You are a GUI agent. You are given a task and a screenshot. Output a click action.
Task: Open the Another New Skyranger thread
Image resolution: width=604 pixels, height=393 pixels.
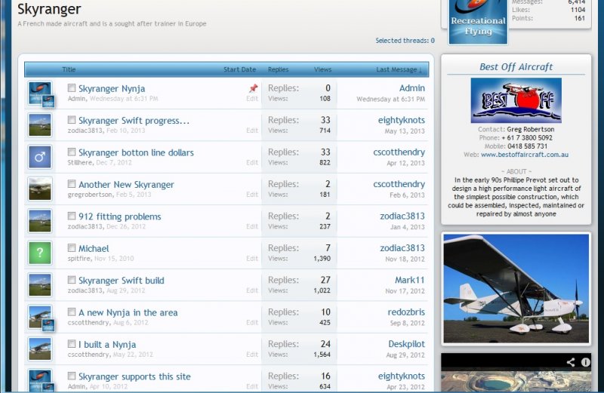(x=126, y=184)
